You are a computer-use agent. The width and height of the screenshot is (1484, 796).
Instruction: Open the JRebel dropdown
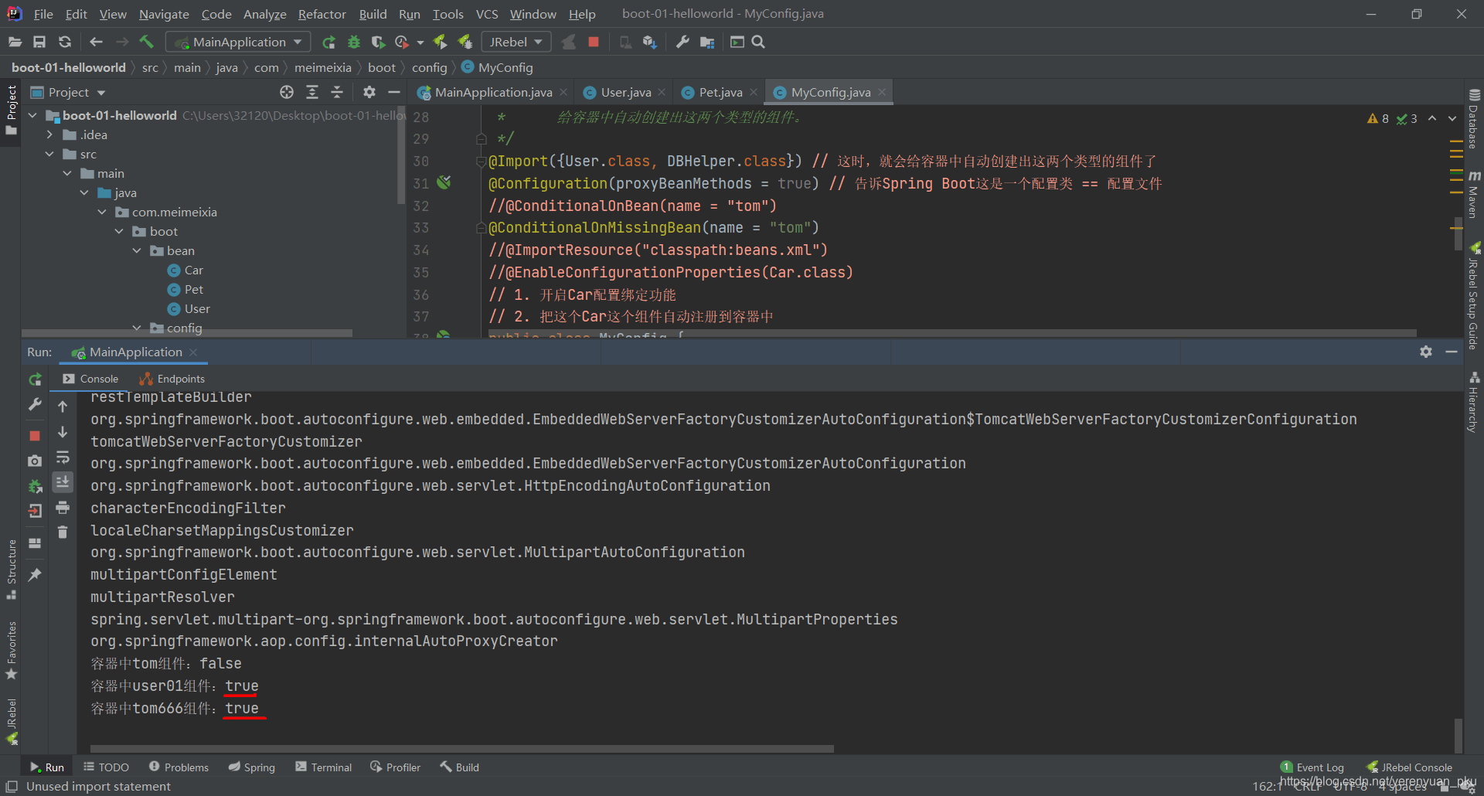pos(516,42)
